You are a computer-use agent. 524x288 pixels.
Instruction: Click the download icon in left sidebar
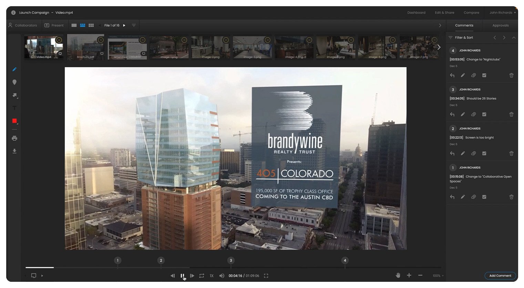pos(14,151)
